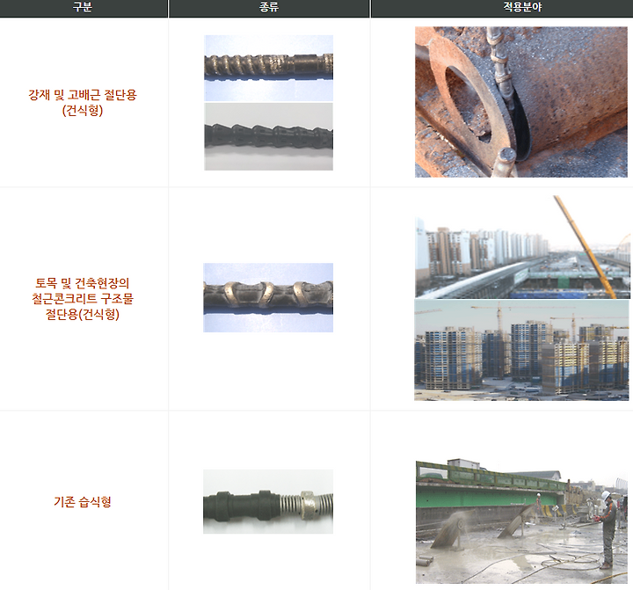Click the 종류 column header
633x590 pixels.
pyautogui.click(x=269, y=8)
